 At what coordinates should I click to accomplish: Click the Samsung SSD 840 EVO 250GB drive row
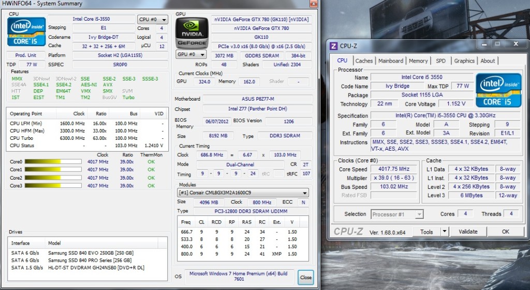87,253
